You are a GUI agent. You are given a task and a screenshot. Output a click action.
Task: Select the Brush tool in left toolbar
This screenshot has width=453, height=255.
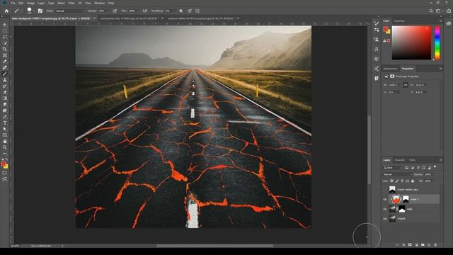(x=5, y=74)
